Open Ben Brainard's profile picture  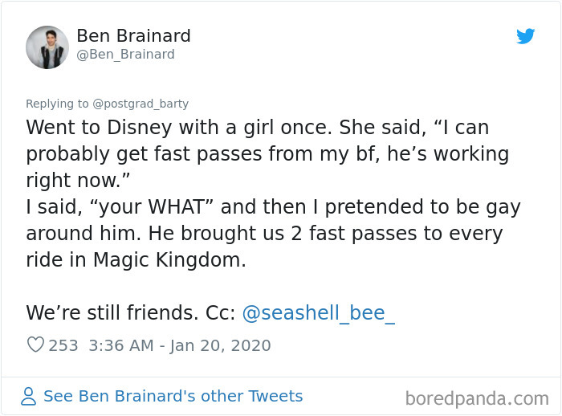[x=47, y=47]
